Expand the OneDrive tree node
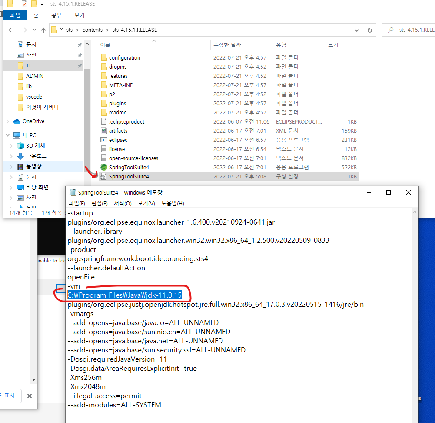This screenshot has width=435, height=423. (x=8, y=121)
